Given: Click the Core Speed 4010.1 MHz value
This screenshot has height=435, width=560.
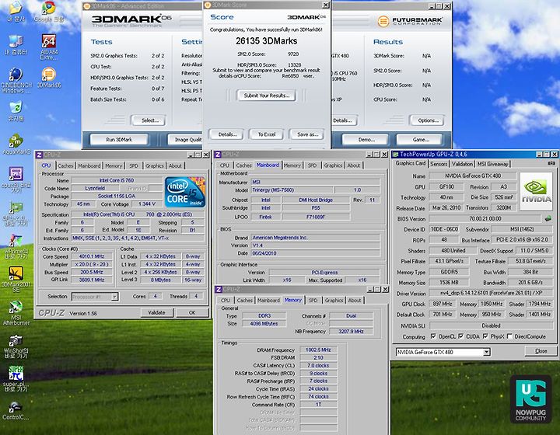Looking at the screenshot, I should click(92, 256).
